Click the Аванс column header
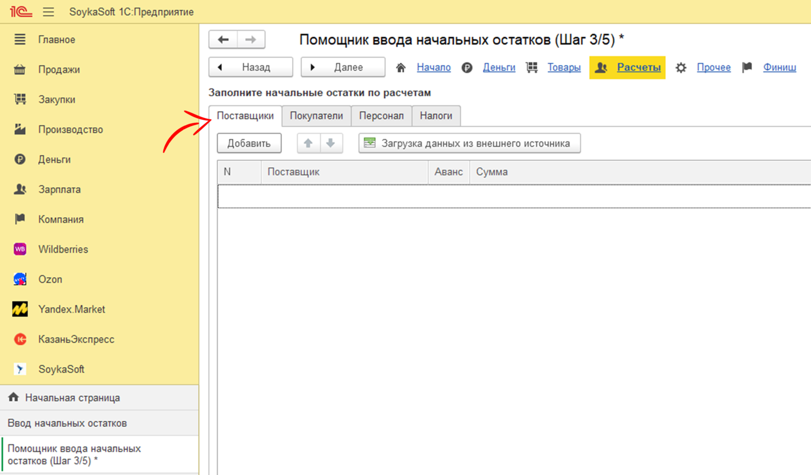This screenshot has height=475, width=811. [x=449, y=172]
